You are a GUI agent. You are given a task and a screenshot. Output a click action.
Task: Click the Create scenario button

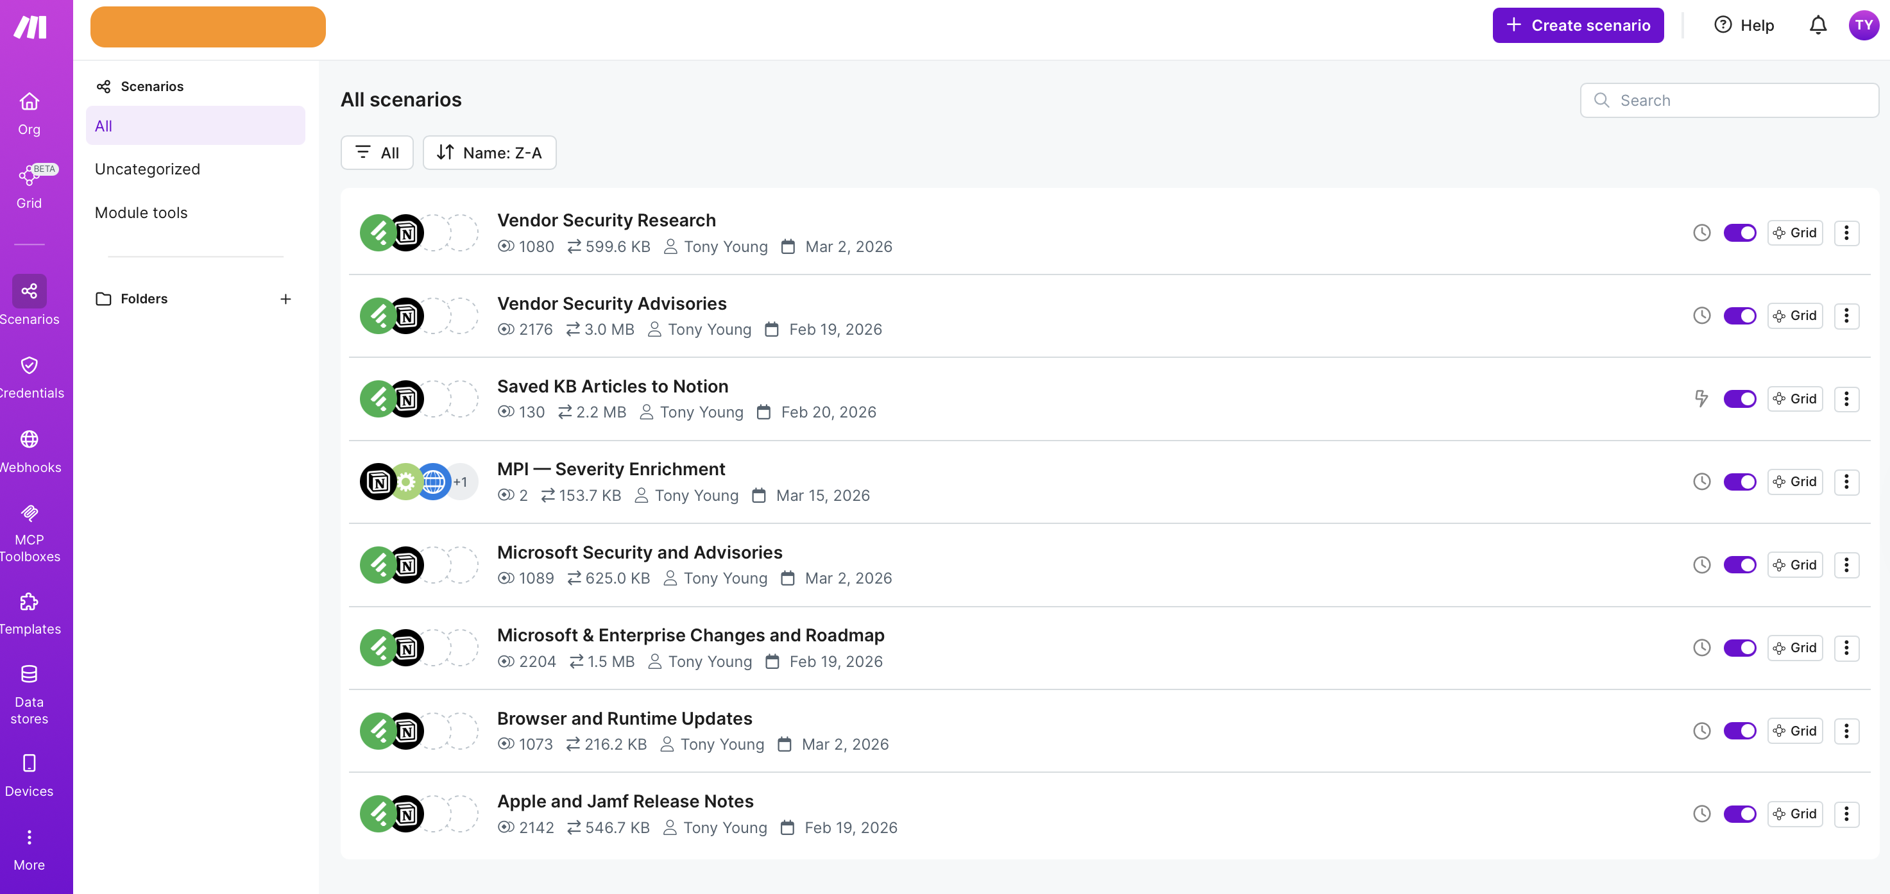(x=1578, y=26)
